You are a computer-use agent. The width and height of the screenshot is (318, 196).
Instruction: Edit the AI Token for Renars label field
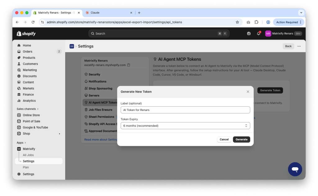(185, 110)
